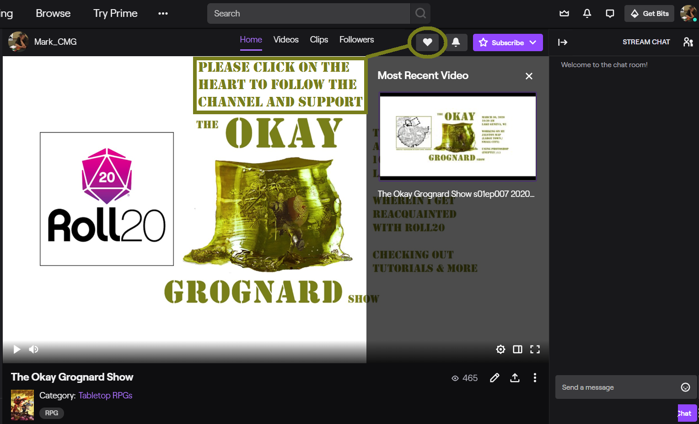Close Most Recent Video panel

point(529,76)
